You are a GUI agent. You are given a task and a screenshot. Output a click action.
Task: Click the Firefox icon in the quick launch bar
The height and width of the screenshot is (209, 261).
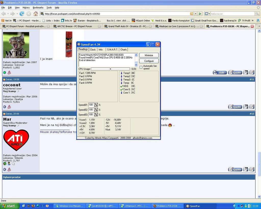coord(33,206)
